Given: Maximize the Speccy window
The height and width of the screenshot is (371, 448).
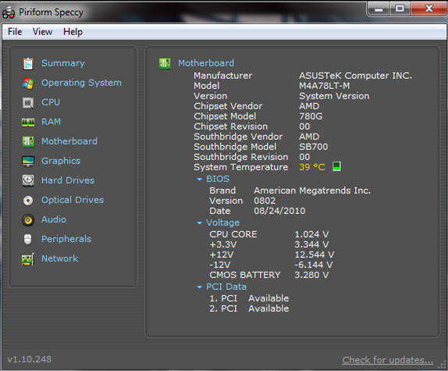Looking at the screenshot, I should [400, 9].
